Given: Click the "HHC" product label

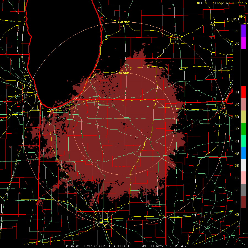Looking at the screenshot, I should pos(242,17).
